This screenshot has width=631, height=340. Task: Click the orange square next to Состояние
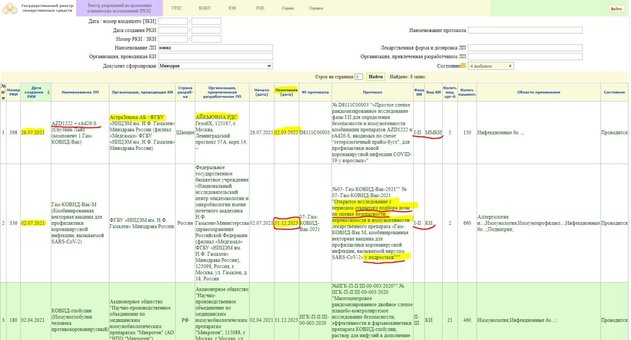[463, 66]
